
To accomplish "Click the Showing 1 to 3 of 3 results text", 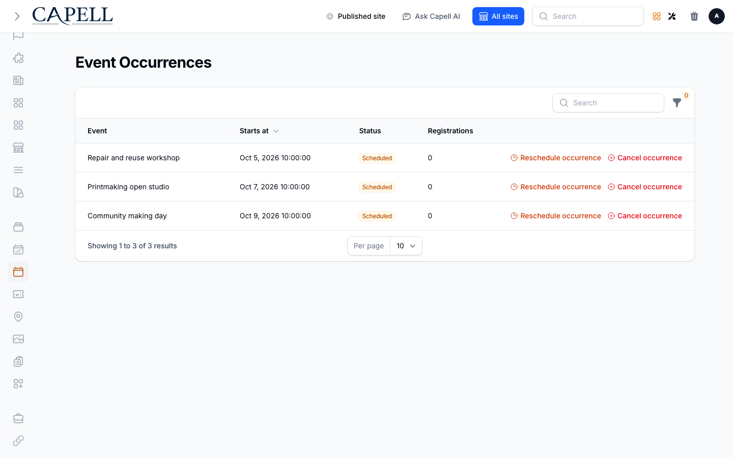I will click(132, 246).
